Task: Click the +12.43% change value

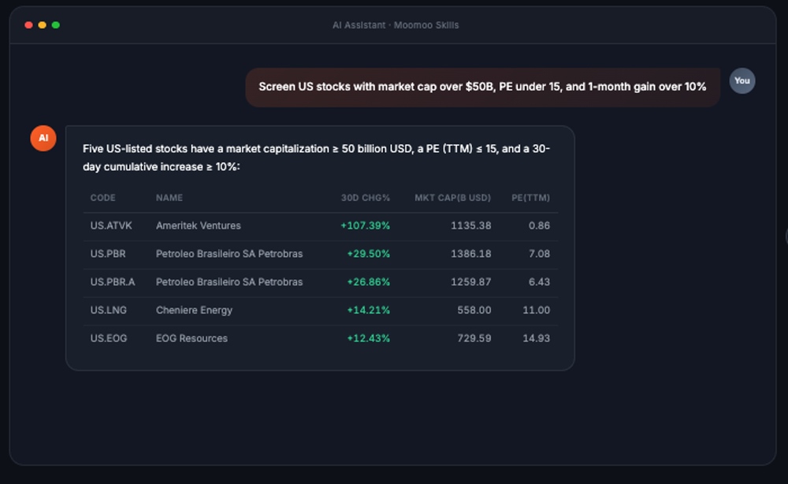Action: (368, 338)
